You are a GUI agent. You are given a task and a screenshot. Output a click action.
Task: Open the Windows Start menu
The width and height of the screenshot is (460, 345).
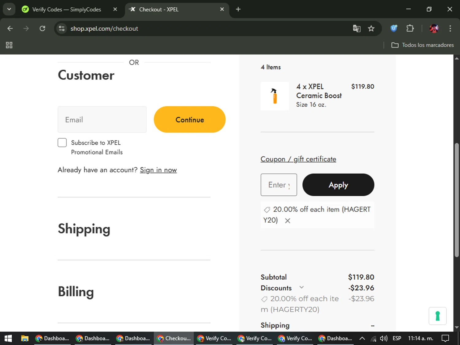click(8, 338)
